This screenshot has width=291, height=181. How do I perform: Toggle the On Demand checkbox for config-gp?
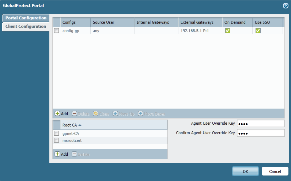click(x=228, y=31)
